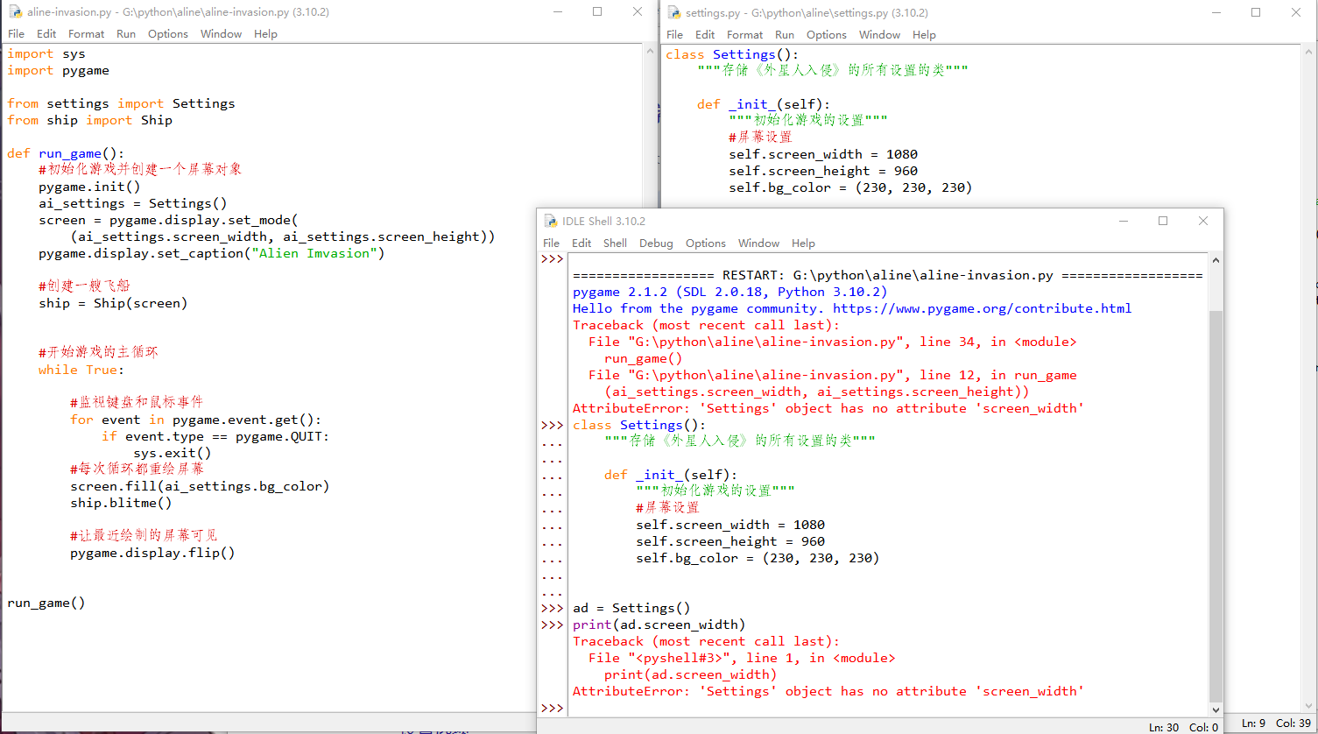1318x734 pixels.
Task: Open Edit menu in settings.py window
Action: [705, 35]
